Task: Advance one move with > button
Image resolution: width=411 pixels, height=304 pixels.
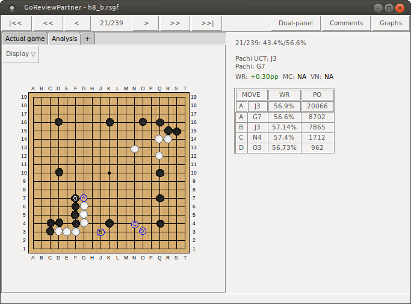Action: pyautogui.click(x=146, y=23)
